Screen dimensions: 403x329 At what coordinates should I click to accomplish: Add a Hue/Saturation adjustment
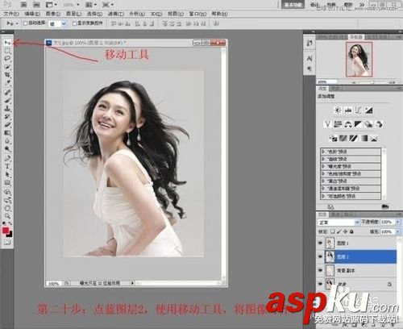(x=338, y=124)
